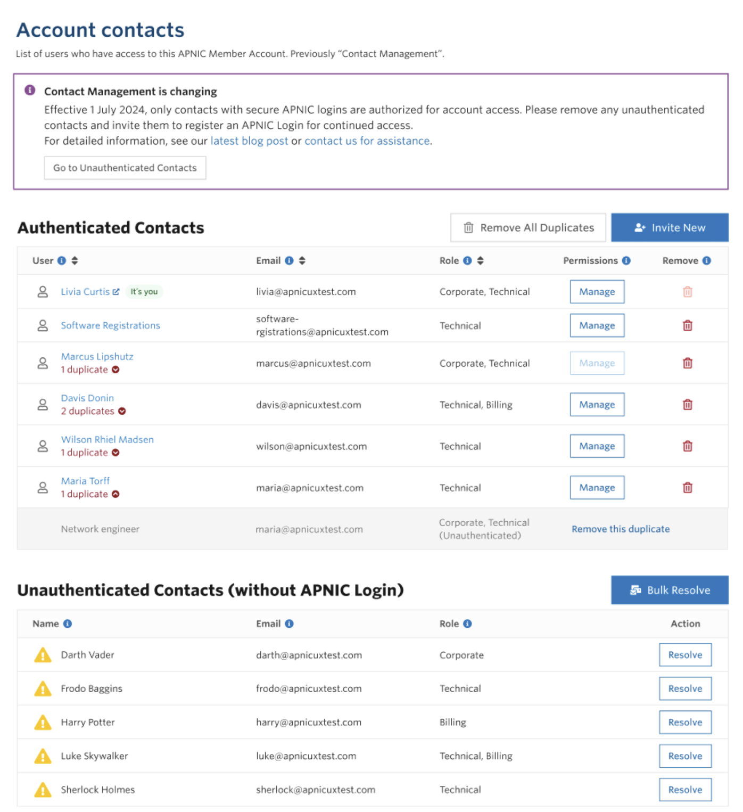Image resolution: width=743 pixels, height=812 pixels.
Task: Click info icon next to Permissions header
Action: pos(626,260)
